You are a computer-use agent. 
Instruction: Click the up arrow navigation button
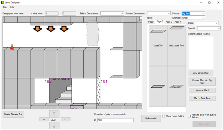pyautogui.click(x=54, y=114)
